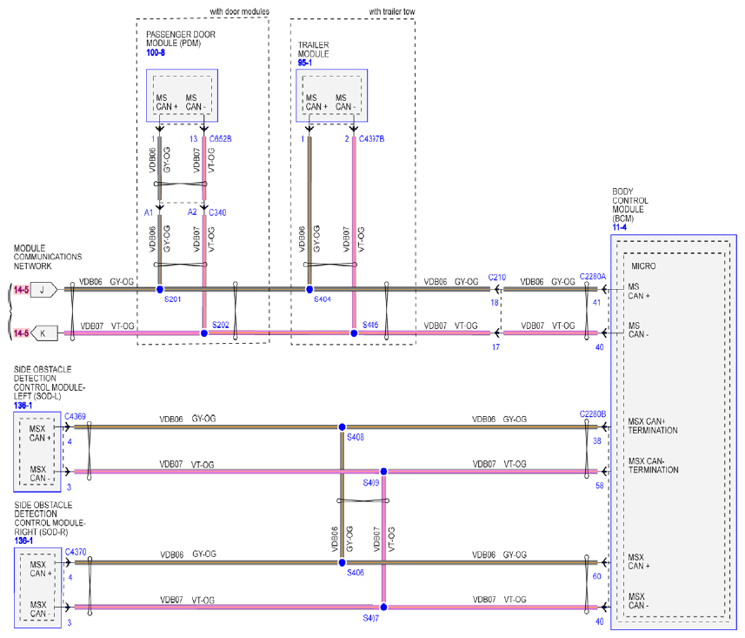Select connector label C4397B

point(371,139)
